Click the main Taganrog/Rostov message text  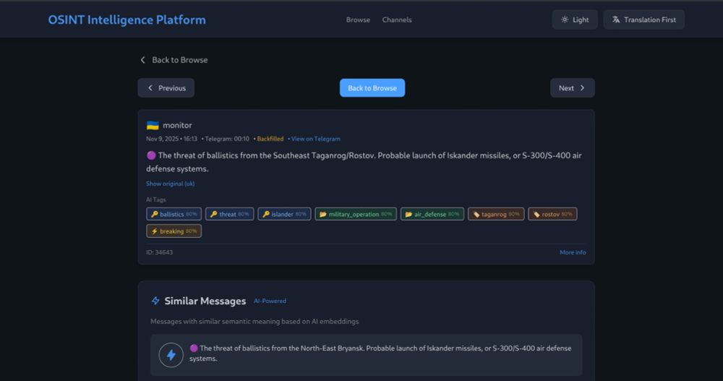pos(364,162)
